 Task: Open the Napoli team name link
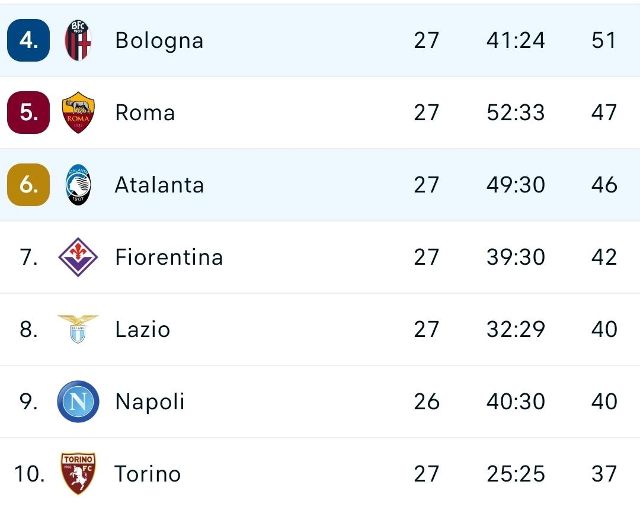click(x=150, y=402)
